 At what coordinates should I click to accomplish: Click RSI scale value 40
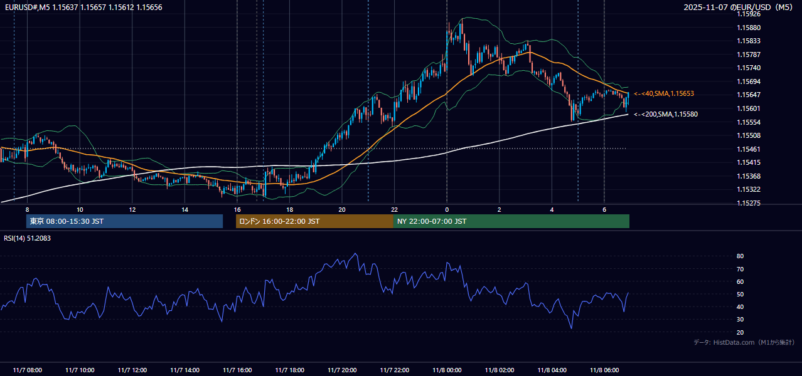740,306
